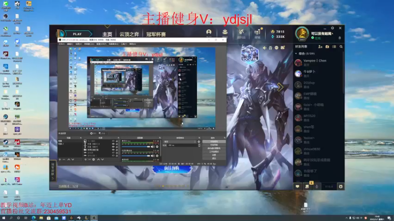
Task: Switch to the 云顶之弈 tab
Action: click(129, 34)
